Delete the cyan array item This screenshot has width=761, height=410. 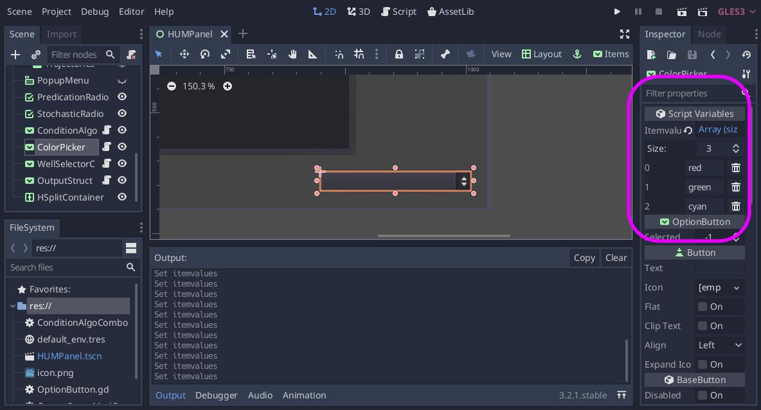[736, 206]
